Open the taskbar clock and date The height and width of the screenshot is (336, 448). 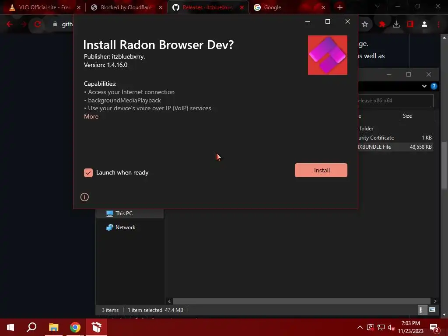(x=411, y=327)
